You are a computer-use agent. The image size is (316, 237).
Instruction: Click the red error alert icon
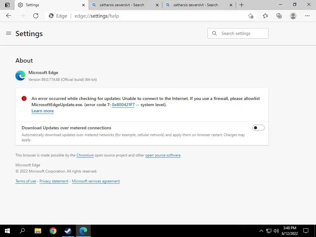coord(24,98)
